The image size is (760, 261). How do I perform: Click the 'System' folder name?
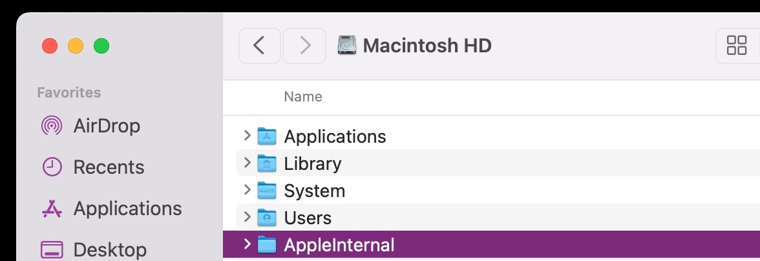pos(315,191)
